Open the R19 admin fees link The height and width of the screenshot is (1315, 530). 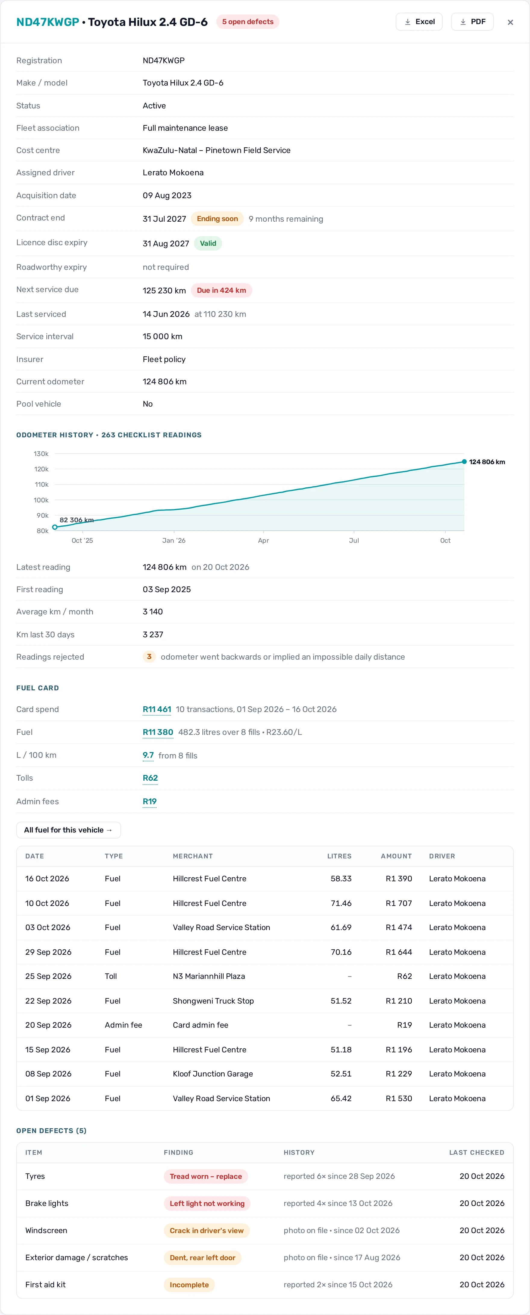150,801
